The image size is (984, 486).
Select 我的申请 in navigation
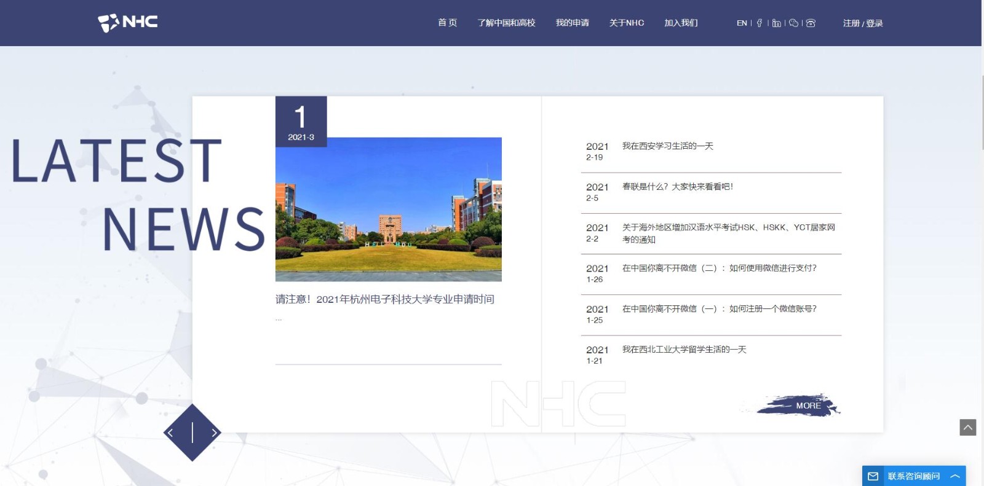click(572, 23)
